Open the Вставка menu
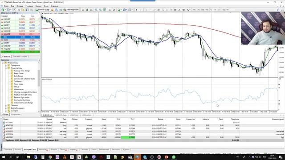 click(x=20, y=6)
